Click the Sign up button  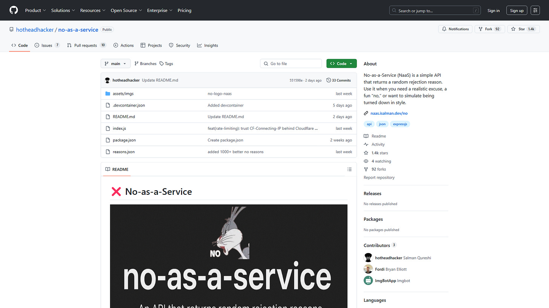pyautogui.click(x=517, y=11)
